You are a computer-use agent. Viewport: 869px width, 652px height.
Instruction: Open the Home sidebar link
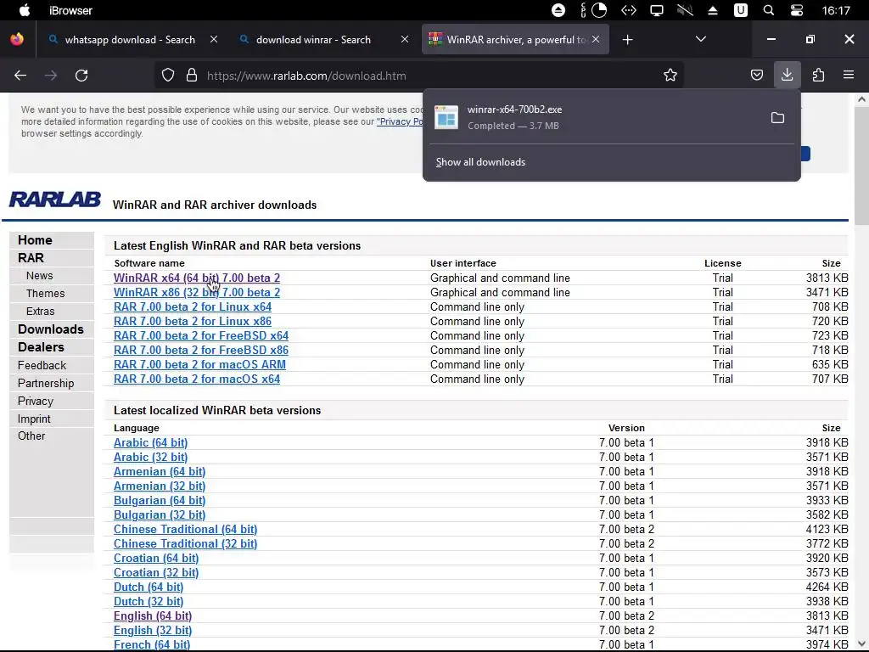(x=35, y=240)
